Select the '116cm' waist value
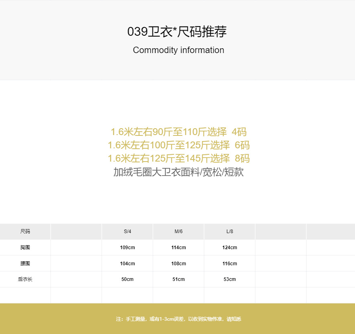 230,264
